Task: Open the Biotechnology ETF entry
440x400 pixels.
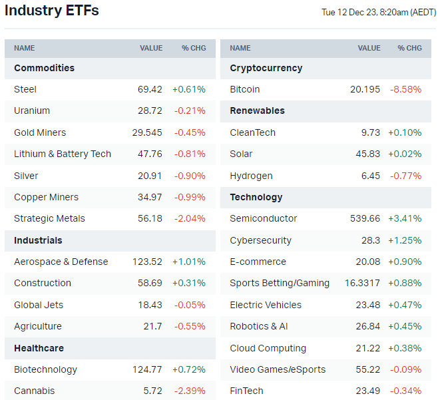Action: click(45, 369)
